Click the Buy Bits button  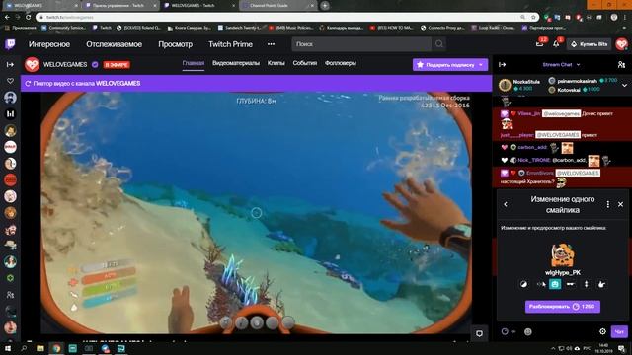(x=590, y=44)
